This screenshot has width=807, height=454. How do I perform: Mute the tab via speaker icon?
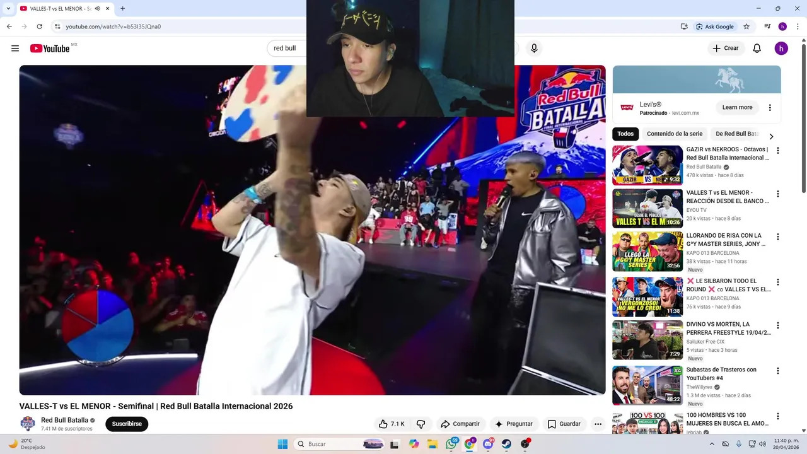click(x=97, y=8)
